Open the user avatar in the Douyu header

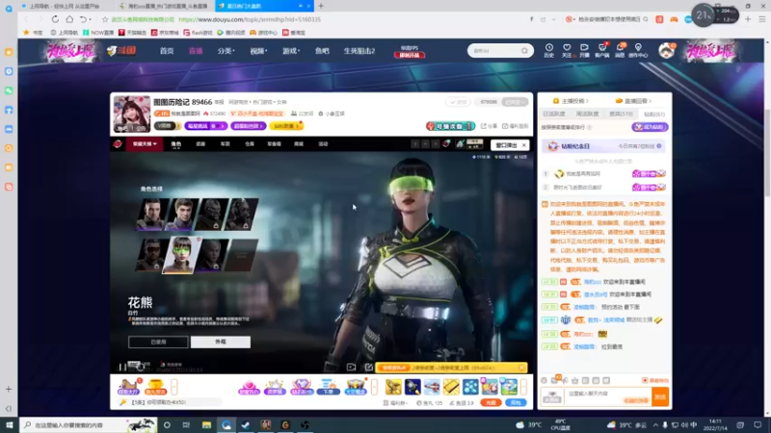[667, 51]
